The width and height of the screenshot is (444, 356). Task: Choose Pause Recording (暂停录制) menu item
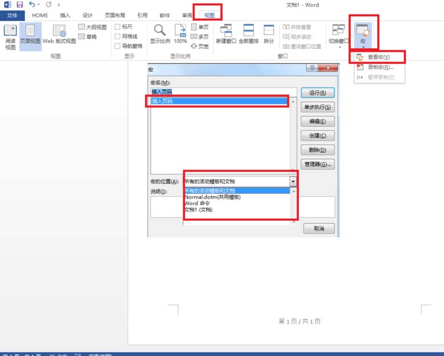click(x=379, y=77)
